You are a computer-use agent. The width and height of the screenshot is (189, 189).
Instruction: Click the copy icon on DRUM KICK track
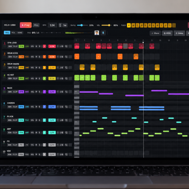click(x=66, y=57)
